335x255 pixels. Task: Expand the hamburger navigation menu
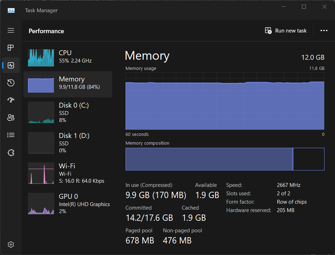tap(11, 30)
